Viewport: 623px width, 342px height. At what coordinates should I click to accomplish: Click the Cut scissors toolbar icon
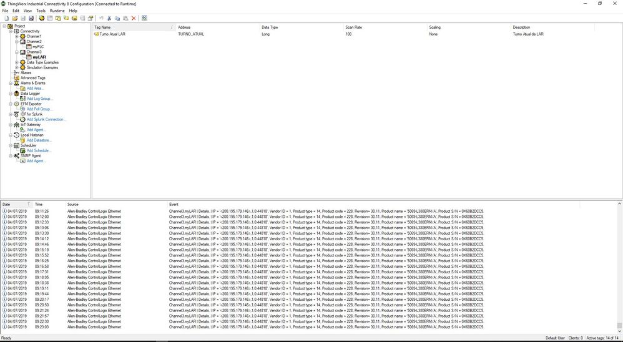tap(109, 18)
